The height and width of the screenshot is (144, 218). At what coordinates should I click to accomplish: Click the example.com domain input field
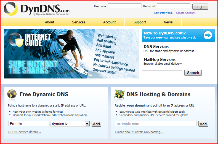(156, 124)
